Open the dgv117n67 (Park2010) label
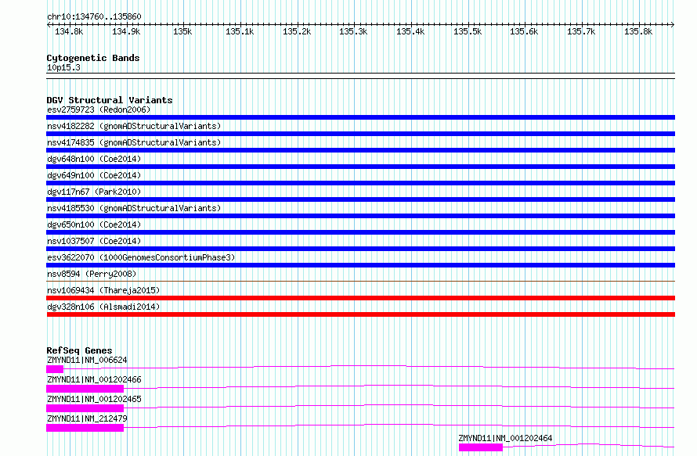The image size is (697, 456). point(94,192)
